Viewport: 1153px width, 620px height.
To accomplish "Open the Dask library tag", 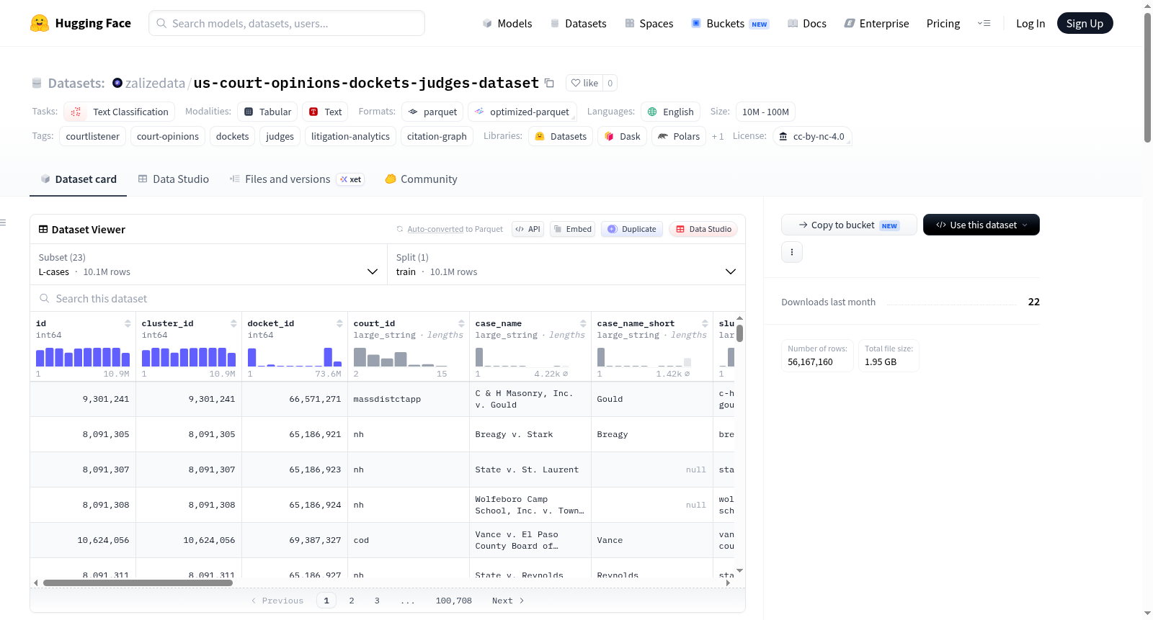I will coord(622,136).
